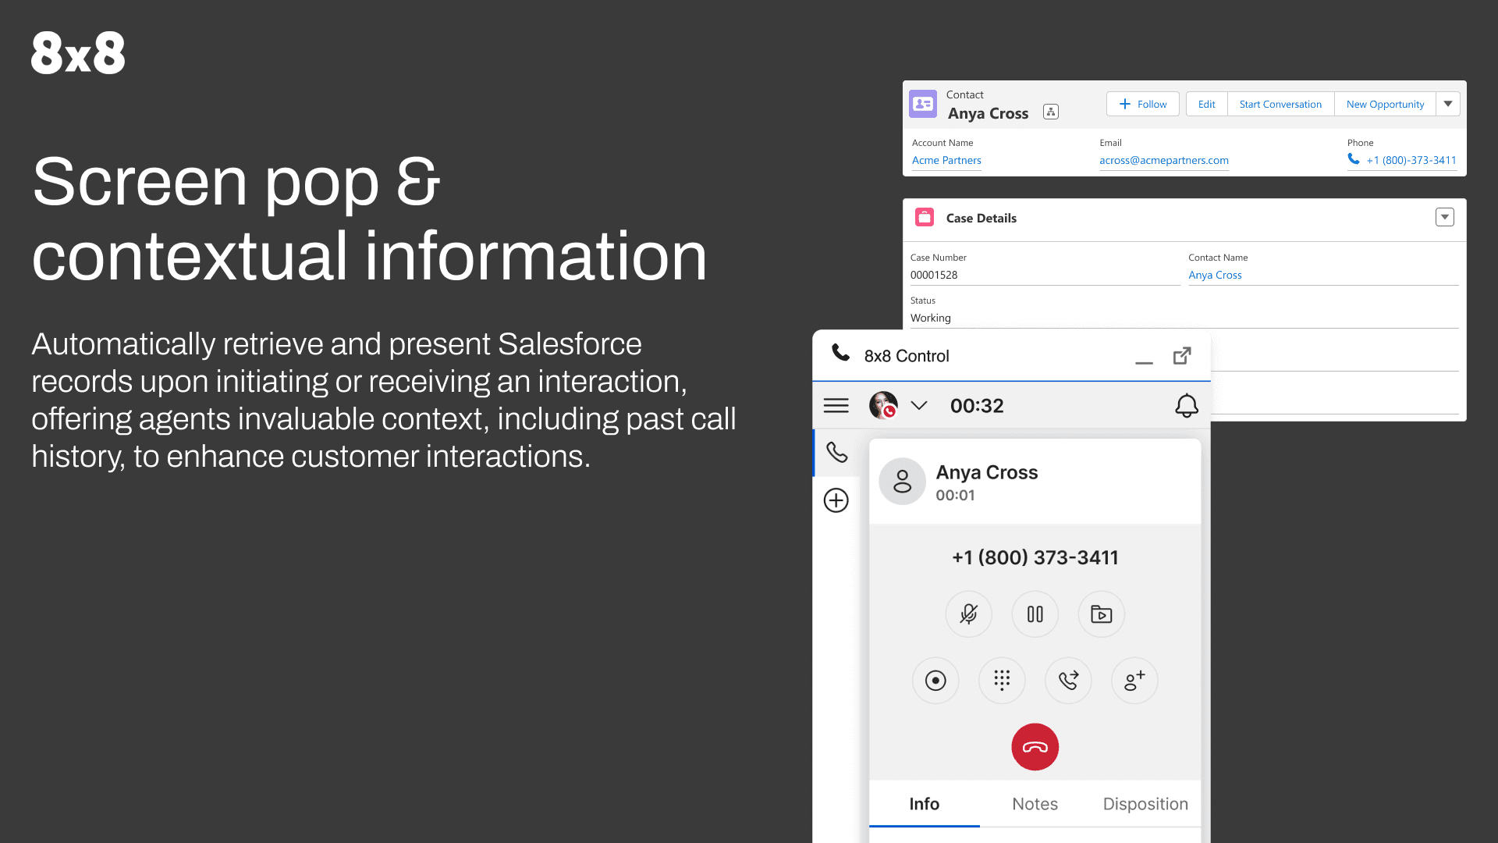Click the 00:01 call duration text
This screenshot has height=843, width=1498.
coord(955,495)
